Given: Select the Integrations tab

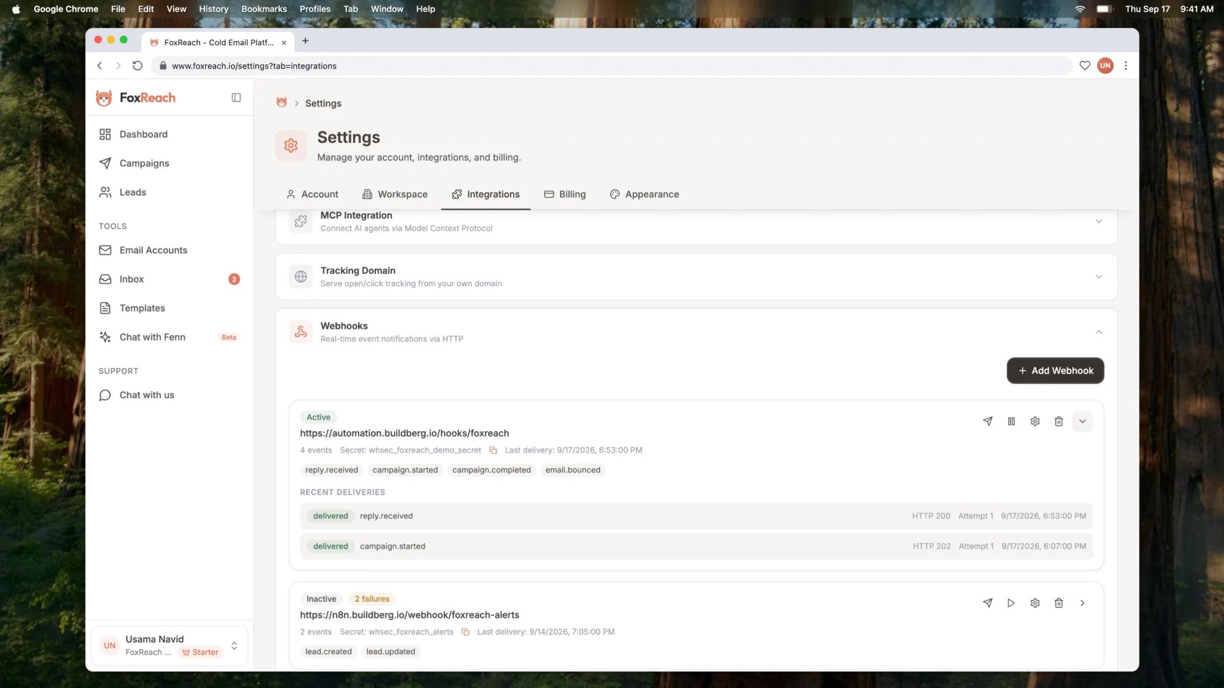Looking at the screenshot, I should 485,194.
